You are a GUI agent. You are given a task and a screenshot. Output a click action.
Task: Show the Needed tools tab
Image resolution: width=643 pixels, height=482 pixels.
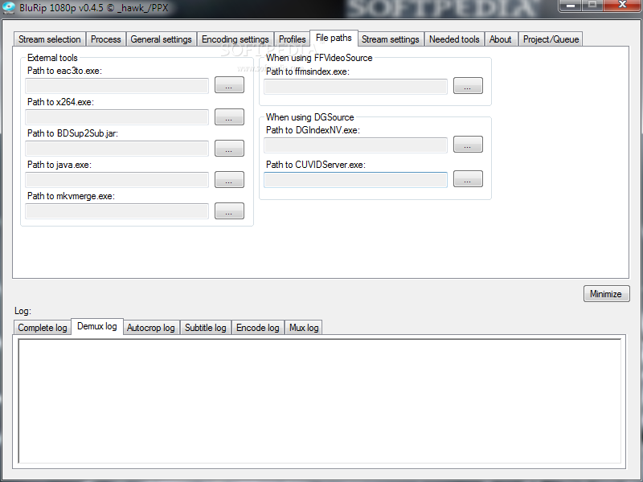point(454,39)
